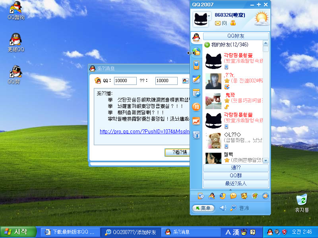Click the penguin surfing icon in QQ bottom toolbar
The height and width of the screenshot is (238, 318).
pyautogui.click(x=212, y=196)
